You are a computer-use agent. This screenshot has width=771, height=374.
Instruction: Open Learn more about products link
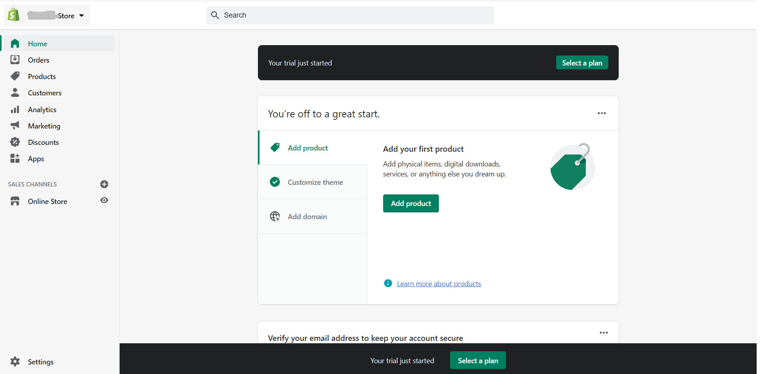pos(439,283)
